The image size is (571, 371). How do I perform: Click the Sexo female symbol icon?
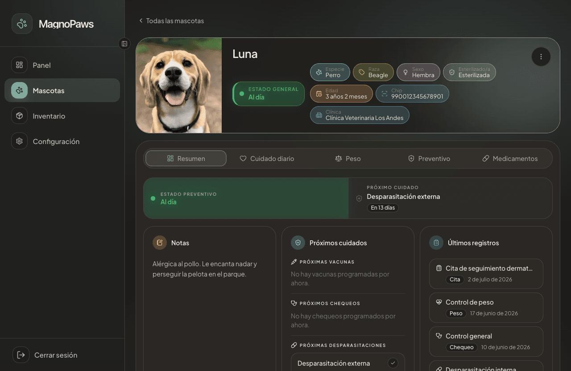point(405,72)
